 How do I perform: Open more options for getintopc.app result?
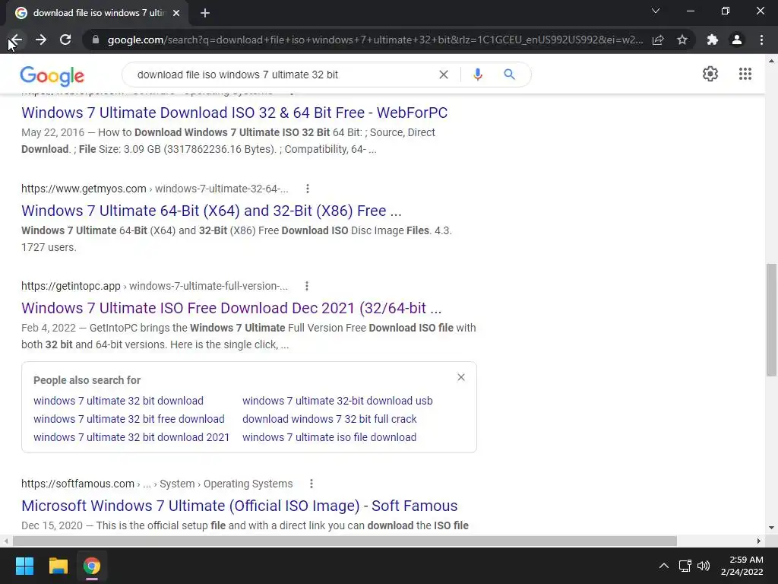(x=307, y=286)
